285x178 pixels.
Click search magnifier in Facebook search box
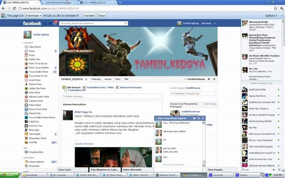pyautogui.click(x=126, y=23)
